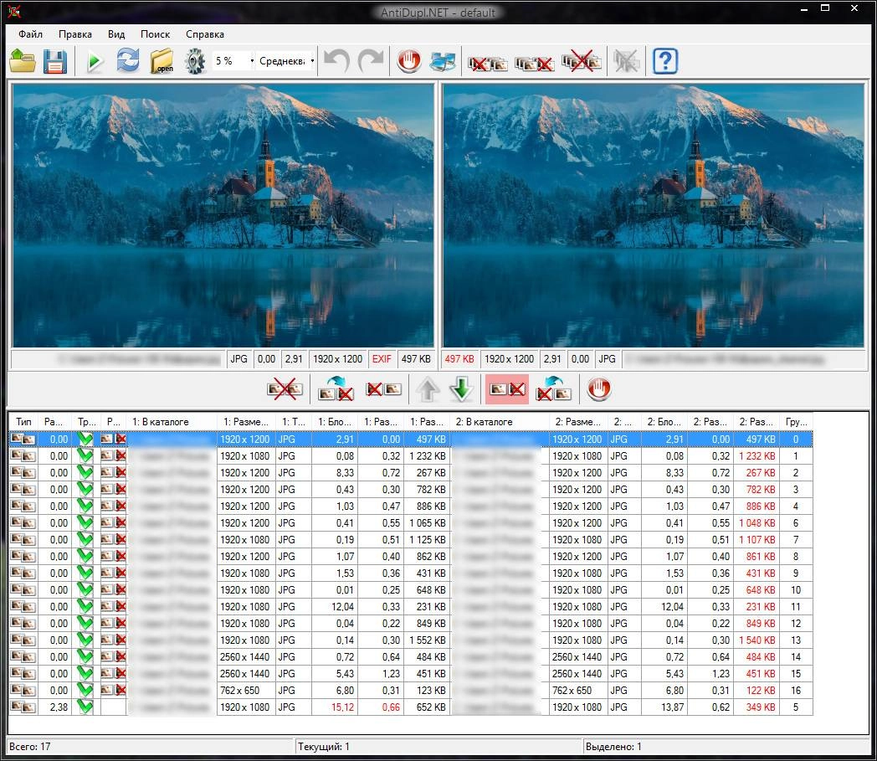Open the Поиск menu
Image resolution: width=877 pixels, height=761 pixels.
155,34
